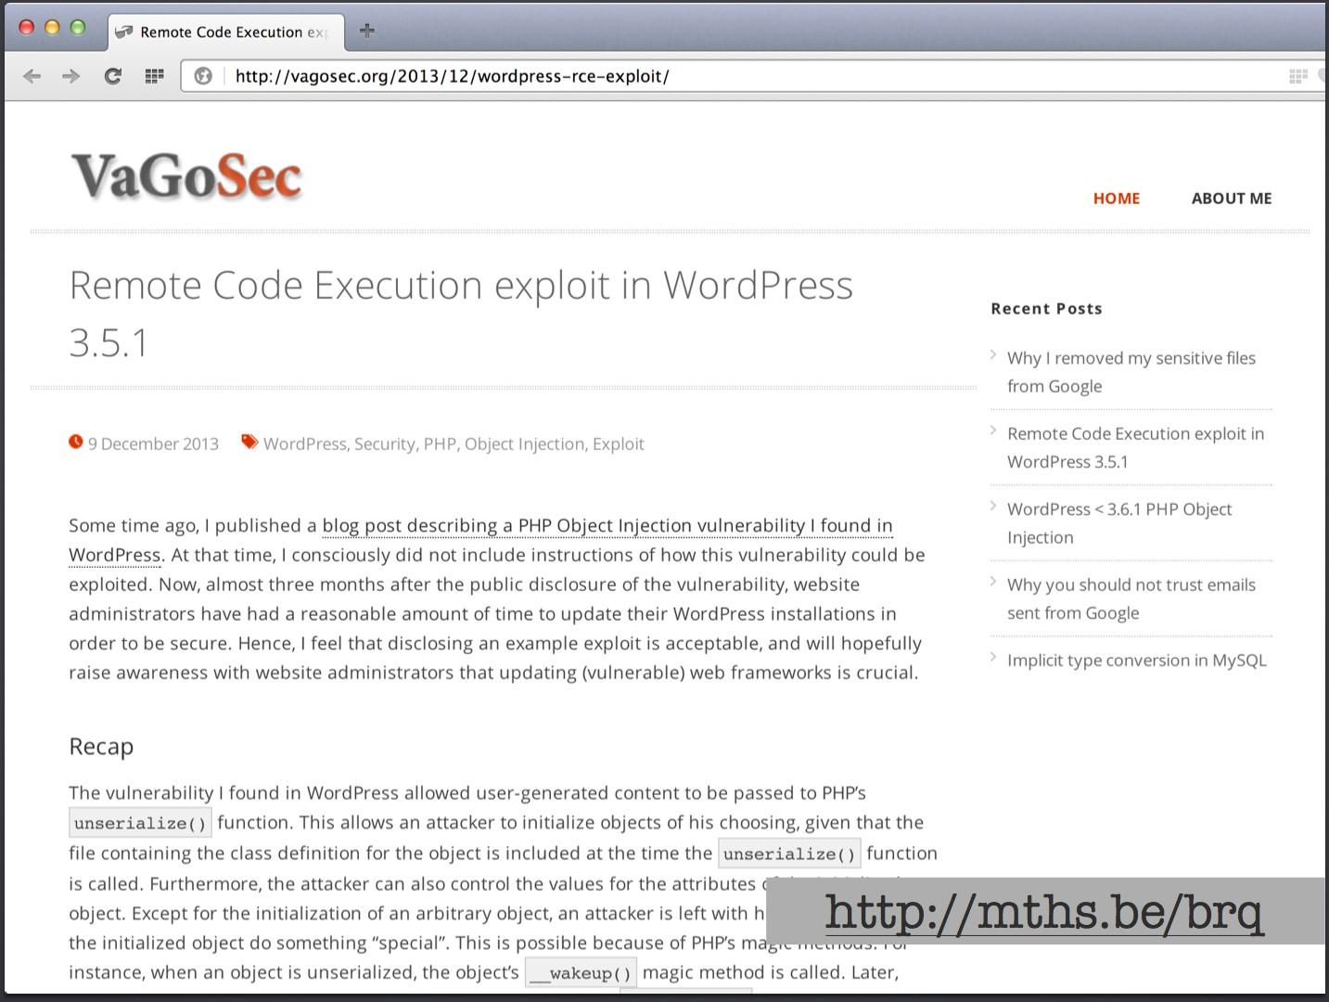
Task: Open 'Why I removed my sensitive files' post
Action: tap(1131, 372)
